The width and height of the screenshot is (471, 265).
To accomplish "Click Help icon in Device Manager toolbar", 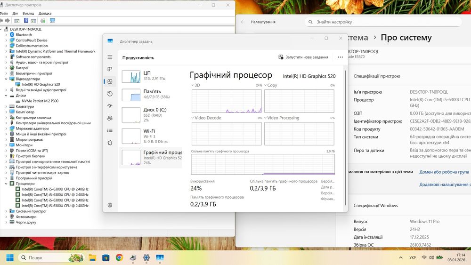I will pyautogui.click(x=26, y=20).
